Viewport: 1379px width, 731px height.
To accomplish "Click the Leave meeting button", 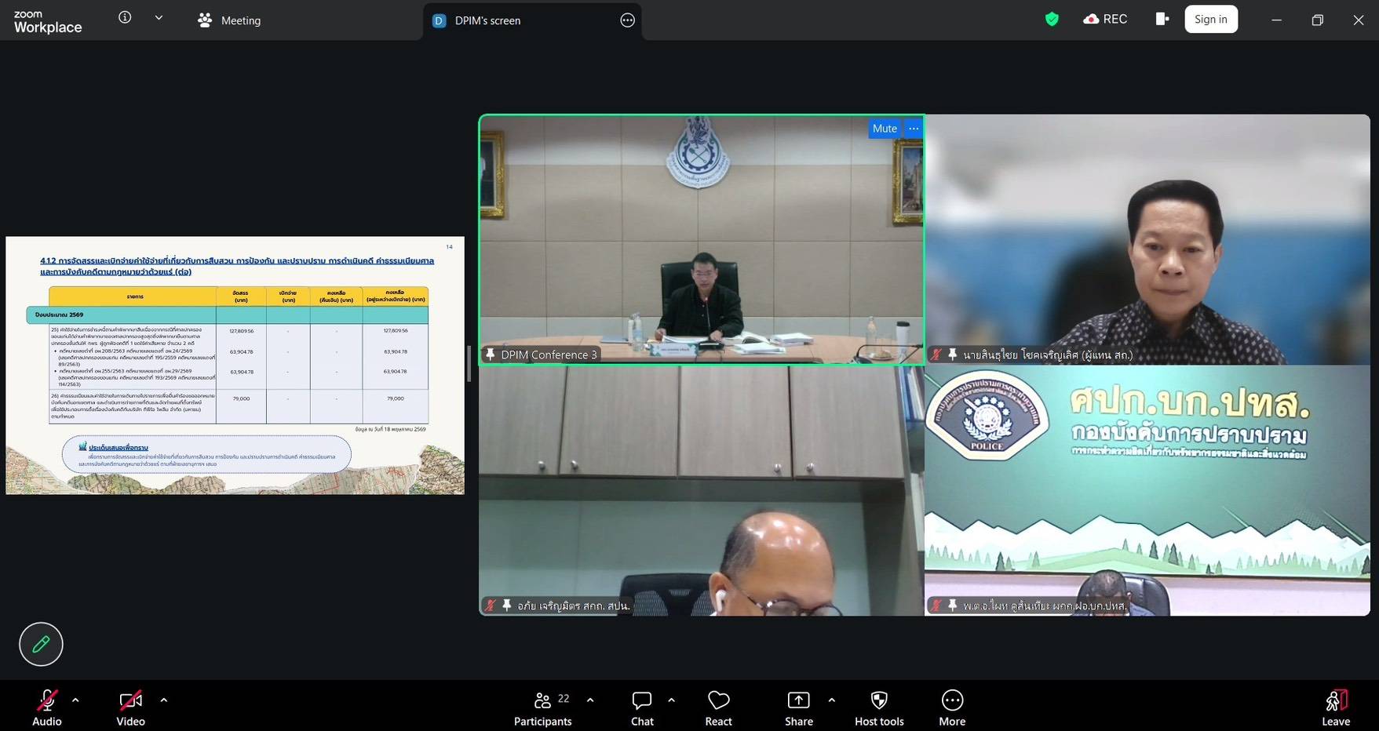I will pos(1336,707).
